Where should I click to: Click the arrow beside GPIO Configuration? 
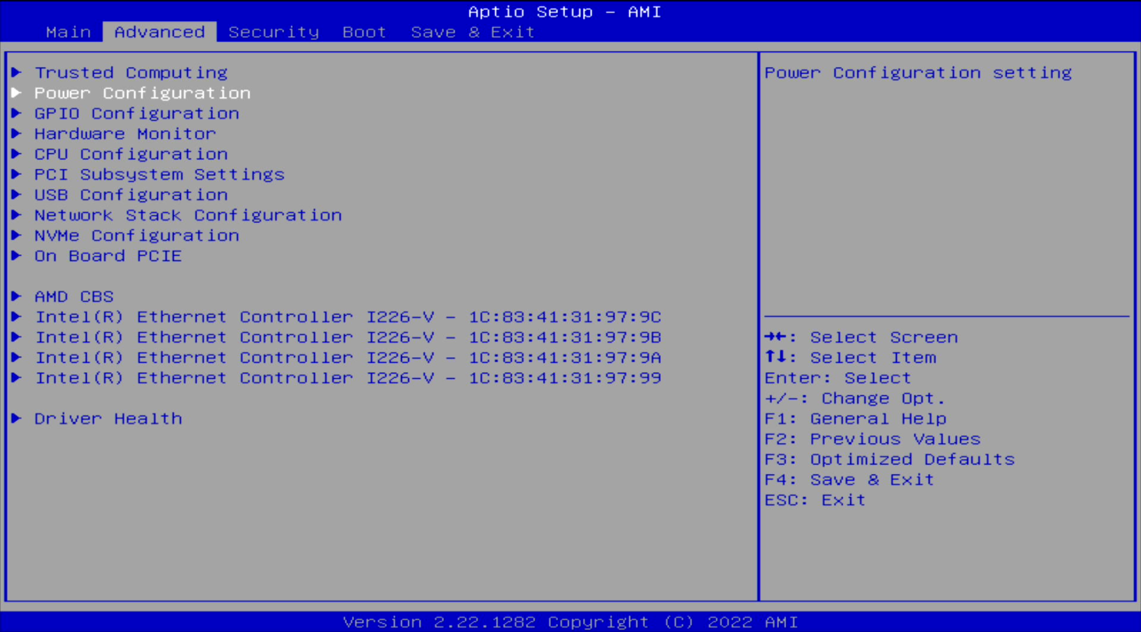pos(17,113)
